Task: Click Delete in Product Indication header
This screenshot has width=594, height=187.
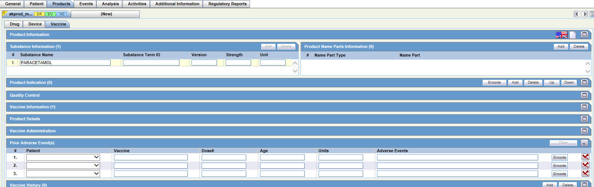Action: point(533,82)
